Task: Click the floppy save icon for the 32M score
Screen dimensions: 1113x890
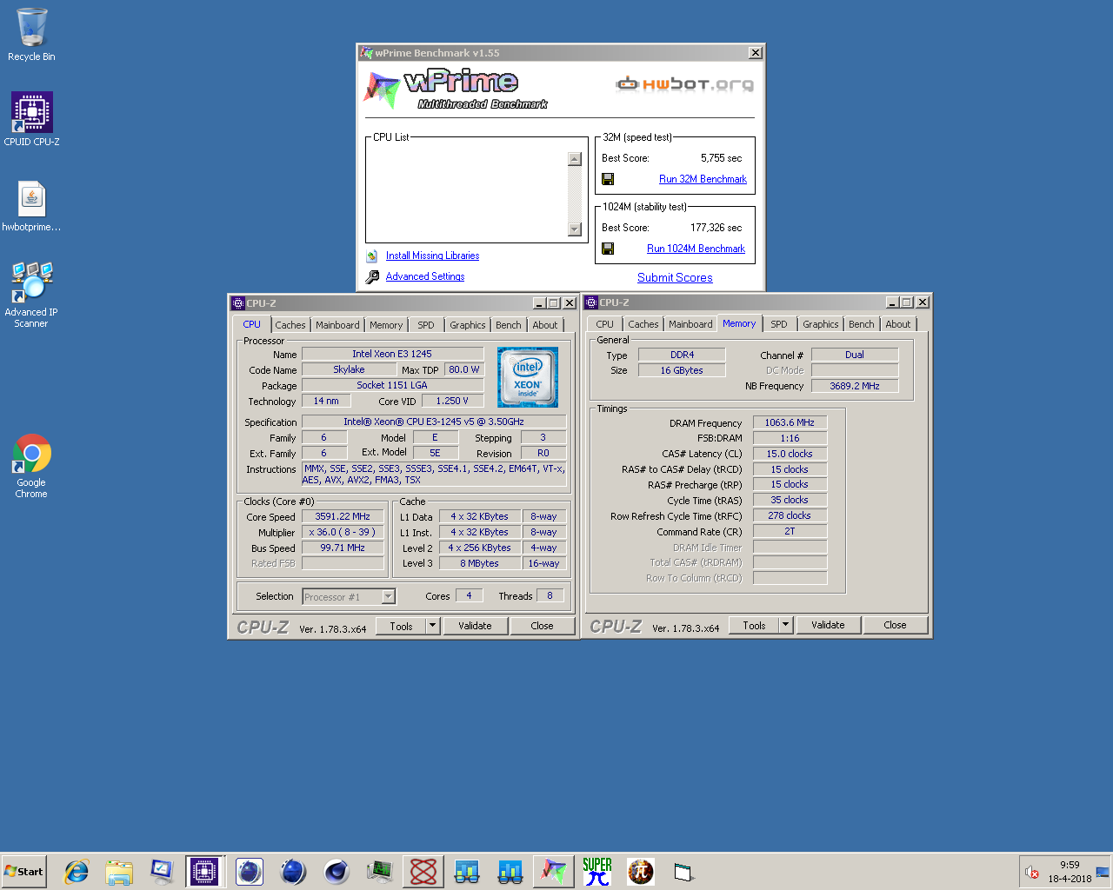Action: (608, 179)
